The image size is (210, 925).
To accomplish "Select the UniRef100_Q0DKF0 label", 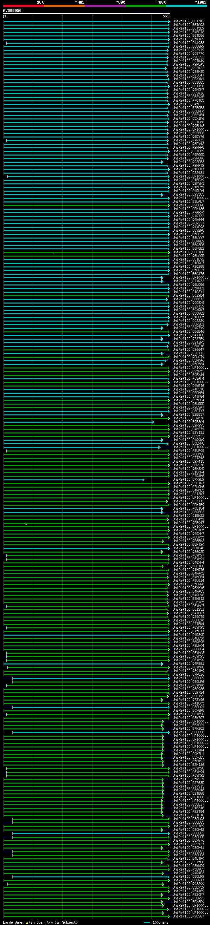I will click(188, 111).
